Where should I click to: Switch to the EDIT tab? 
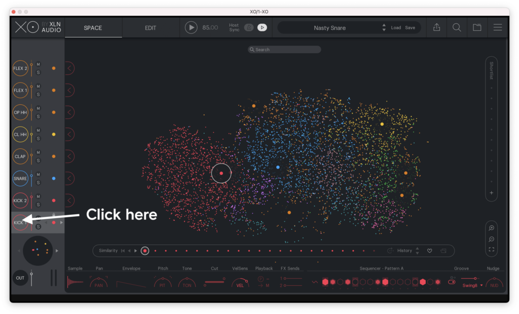click(151, 28)
